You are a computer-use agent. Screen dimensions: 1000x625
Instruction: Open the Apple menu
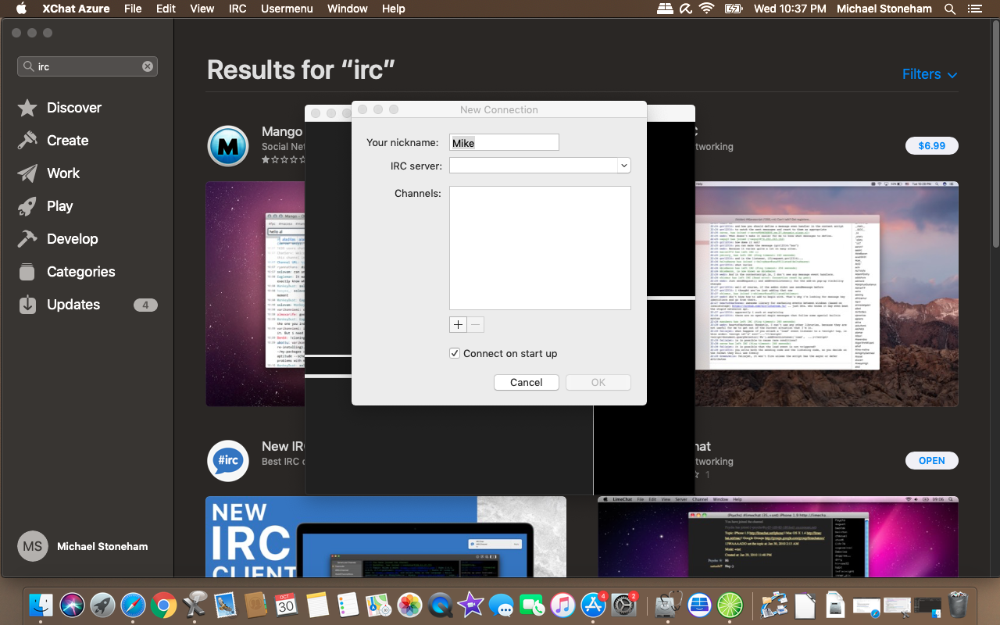(21, 9)
